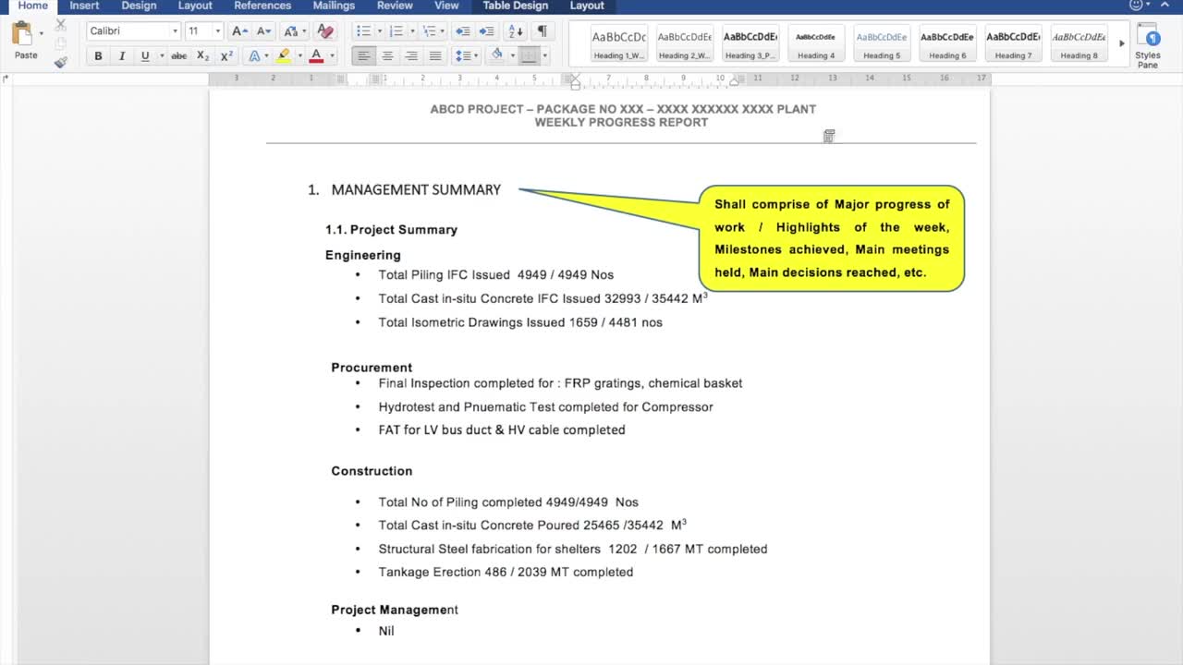Click the Paste clipboard icon
The image size is (1183, 665).
22,34
